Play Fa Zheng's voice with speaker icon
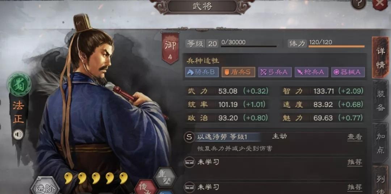This screenshot has height=194, width=391. point(18,135)
